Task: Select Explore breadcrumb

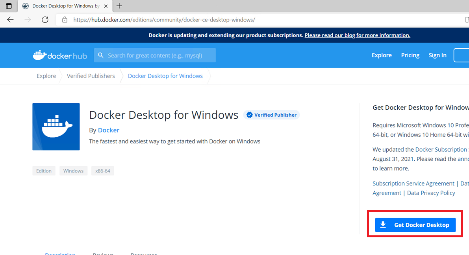Action: click(46, 76)
